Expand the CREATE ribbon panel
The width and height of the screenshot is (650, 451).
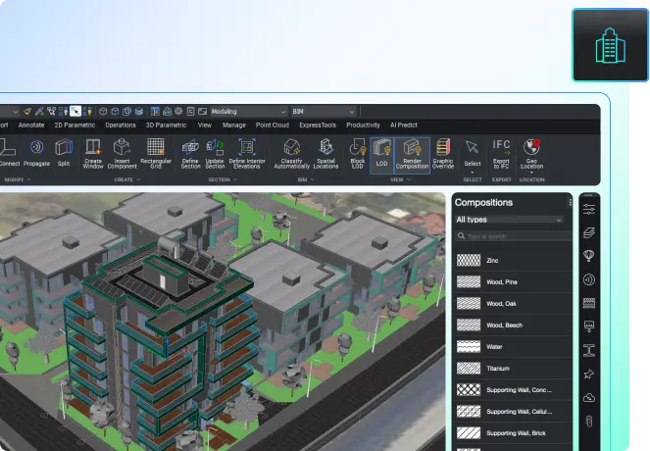(127, 179)
